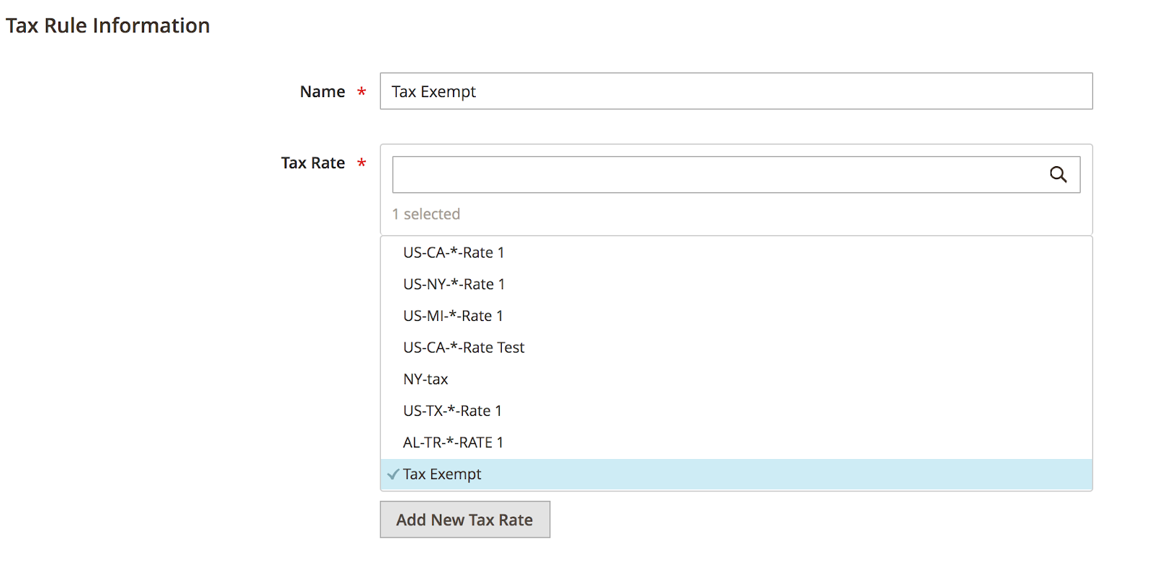Click the Add New Tax Rate button
Viewport: 1152px width, 572px height.
click(465, 519)
